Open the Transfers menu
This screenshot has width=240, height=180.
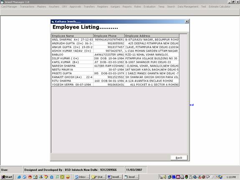89,7
